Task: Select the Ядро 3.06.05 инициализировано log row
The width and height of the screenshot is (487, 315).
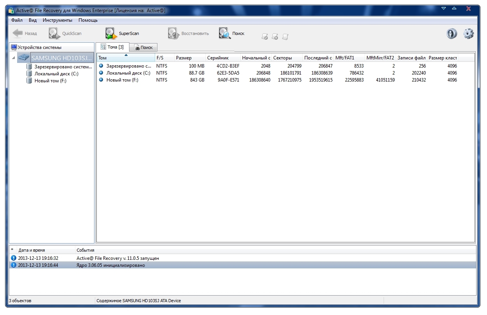Action: point(243,265)
